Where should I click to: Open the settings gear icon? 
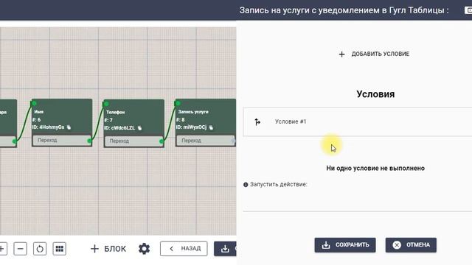point(145,249)
